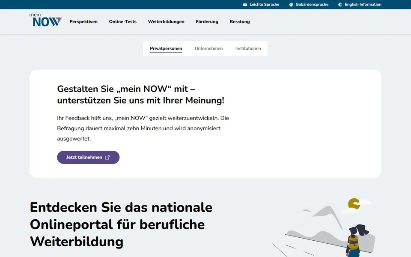
Task: Open the Online-Tests menu
Action: pos(123,22)
